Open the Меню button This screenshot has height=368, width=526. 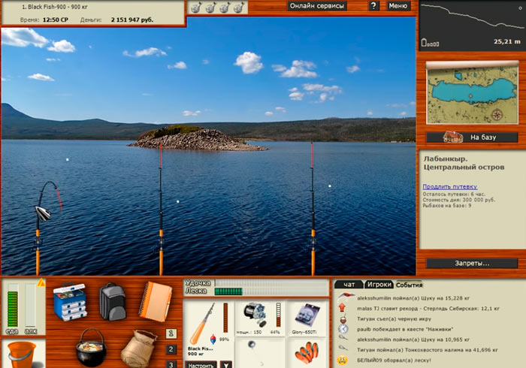pyautogui.click(x=398, y=6)
